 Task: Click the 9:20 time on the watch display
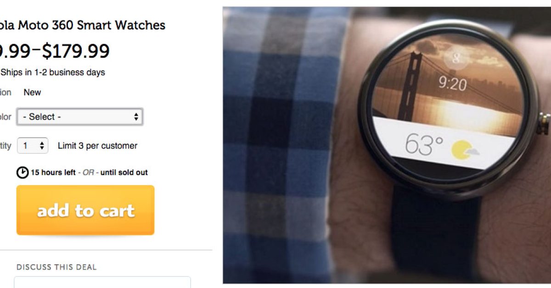click(452, 84)
